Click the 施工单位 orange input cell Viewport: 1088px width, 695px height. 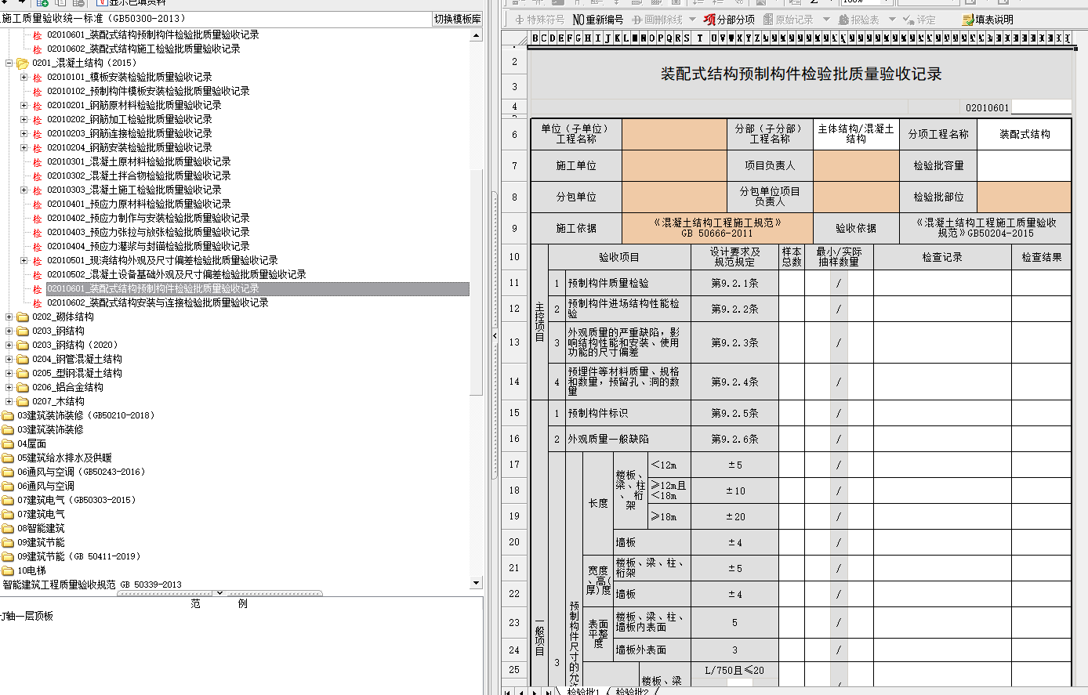pyautogui.click(x=674, y=165)
